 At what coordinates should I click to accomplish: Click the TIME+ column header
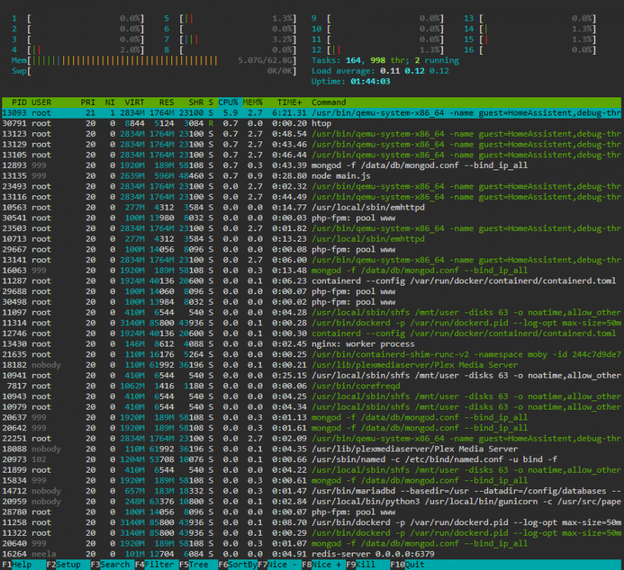(289, 102)
